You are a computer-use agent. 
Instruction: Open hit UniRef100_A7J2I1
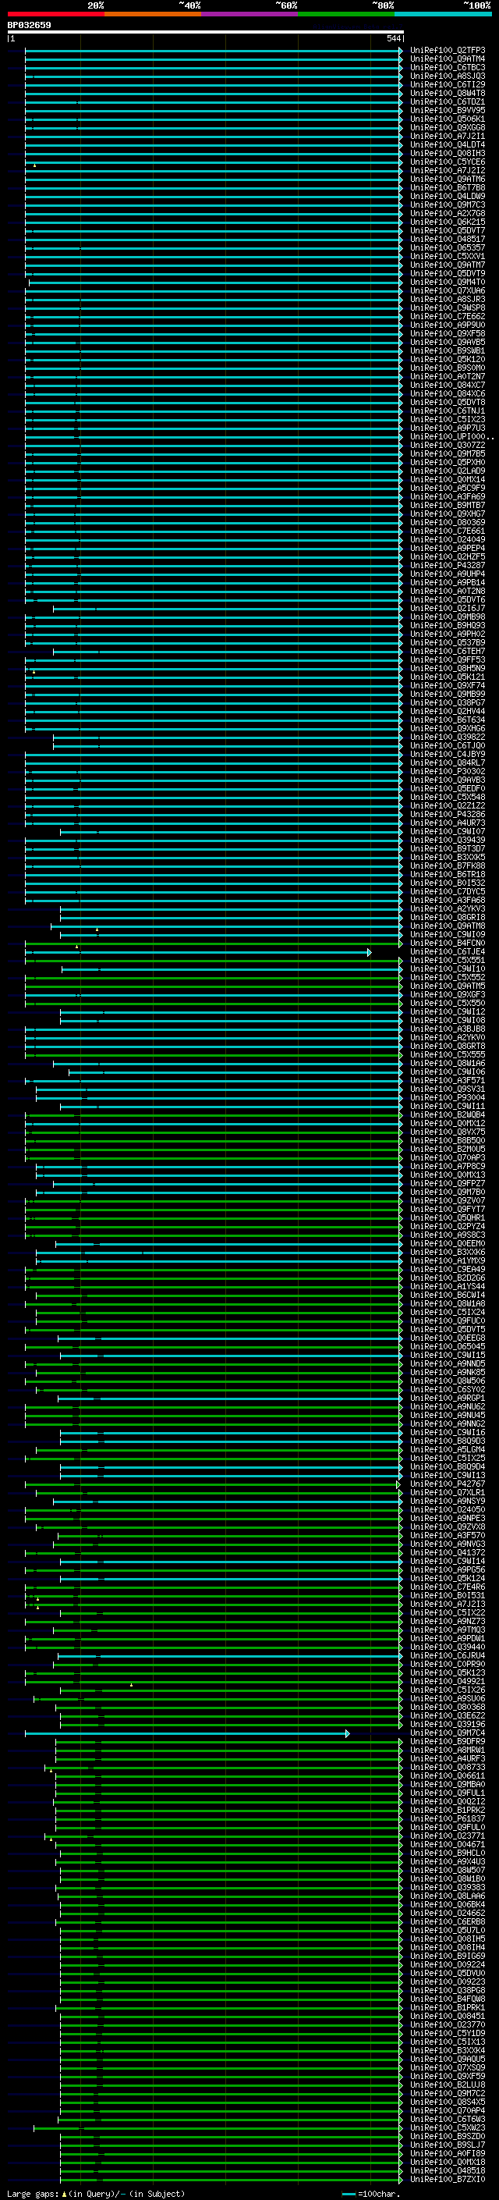[448, 136]
